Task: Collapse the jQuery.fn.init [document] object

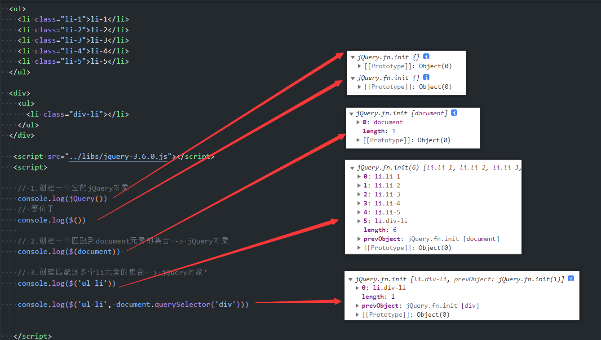Action: (351, 113)
